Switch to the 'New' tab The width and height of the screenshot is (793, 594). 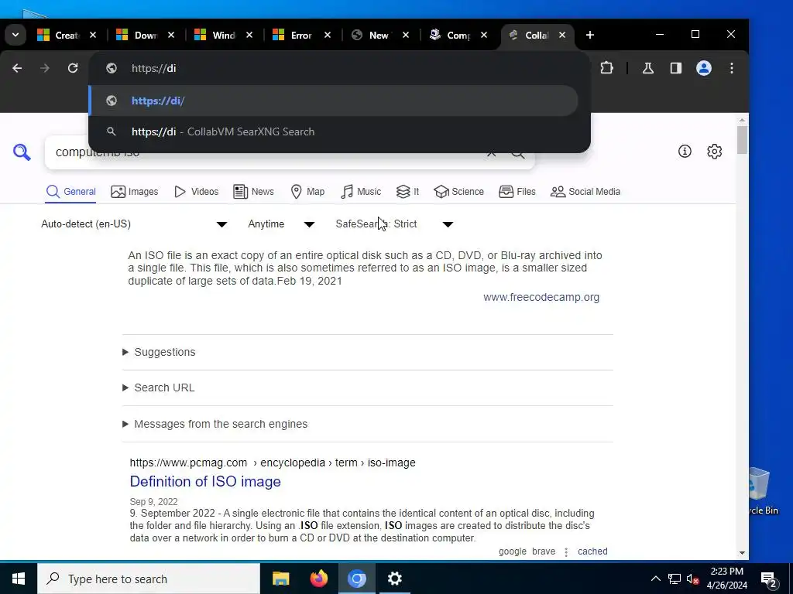(372, 35)
